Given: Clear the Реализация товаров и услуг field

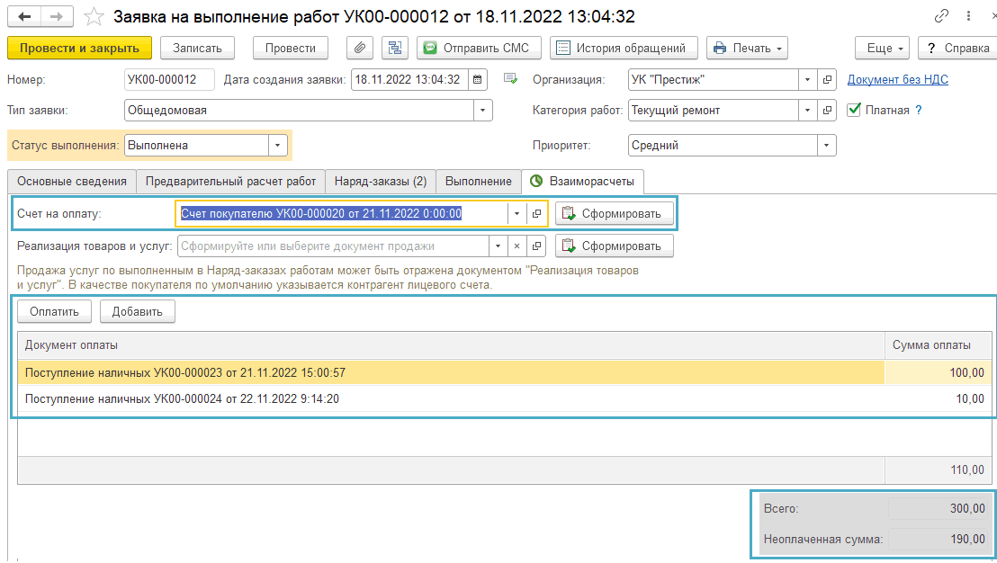Looking at the screenshot, I should [x=516, y=246].
